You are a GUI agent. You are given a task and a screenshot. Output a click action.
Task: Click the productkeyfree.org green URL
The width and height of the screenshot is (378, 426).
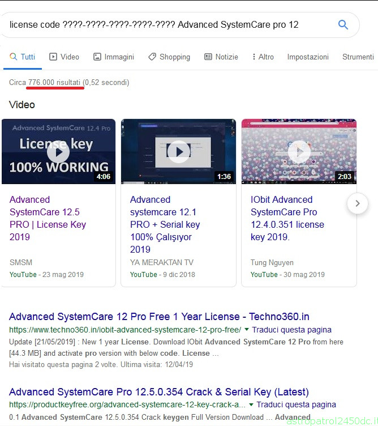[127, 405]
